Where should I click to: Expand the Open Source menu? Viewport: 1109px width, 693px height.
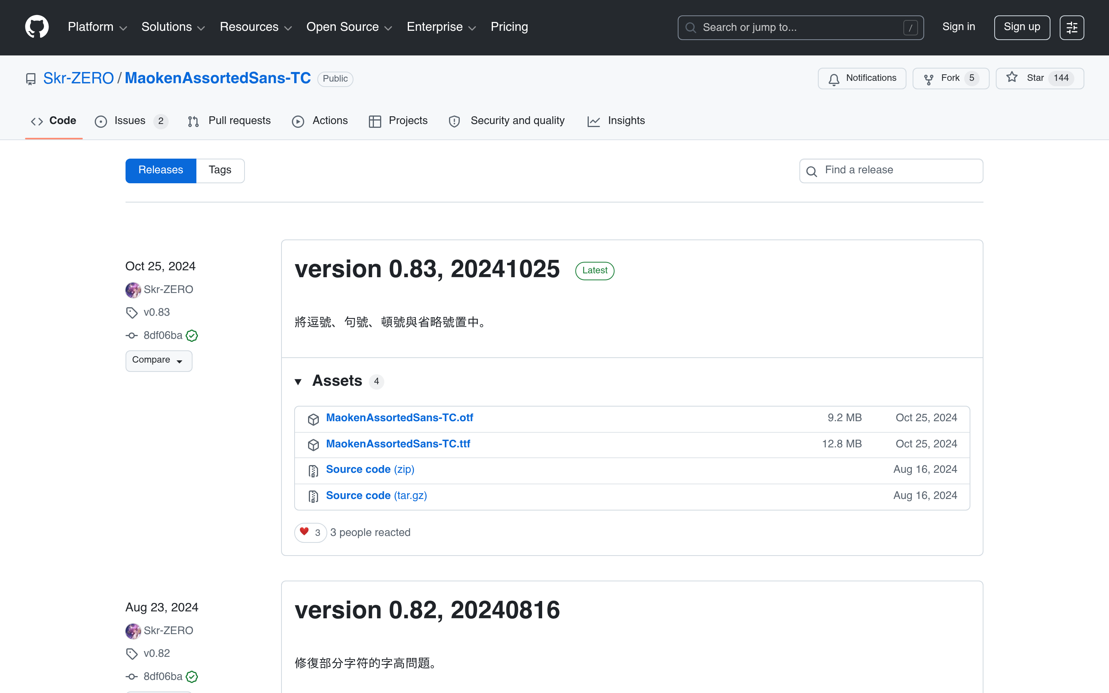click(349, 27)
